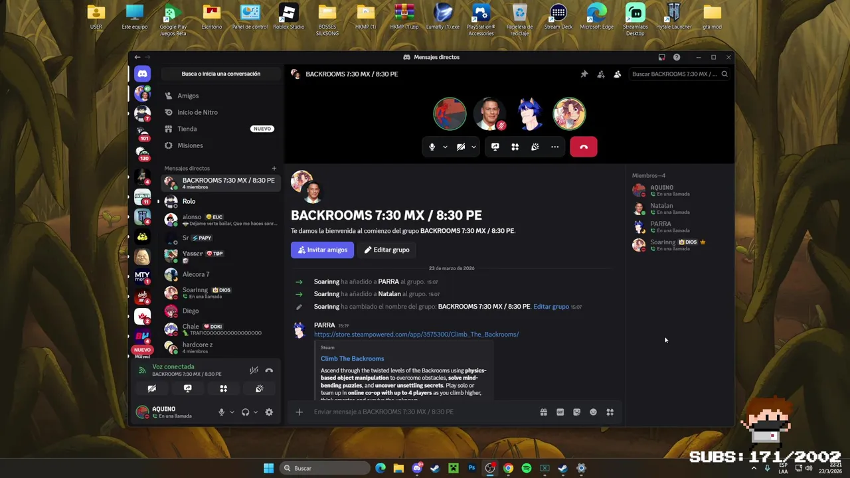Attach a file with the plus button
The width and height of the screenshot is (850, 478).
299,412
